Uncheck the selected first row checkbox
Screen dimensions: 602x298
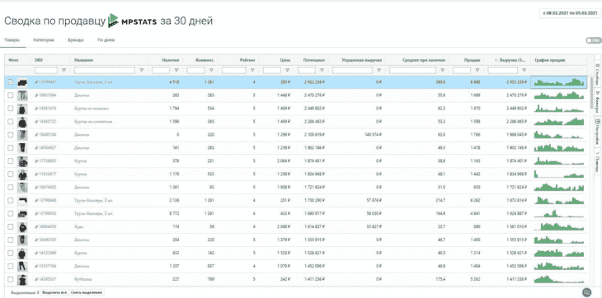11,82
